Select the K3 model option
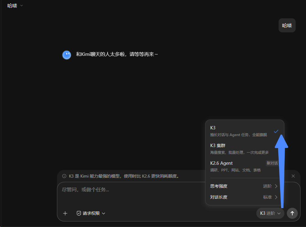The image size is (306, 227). (244, 131)
